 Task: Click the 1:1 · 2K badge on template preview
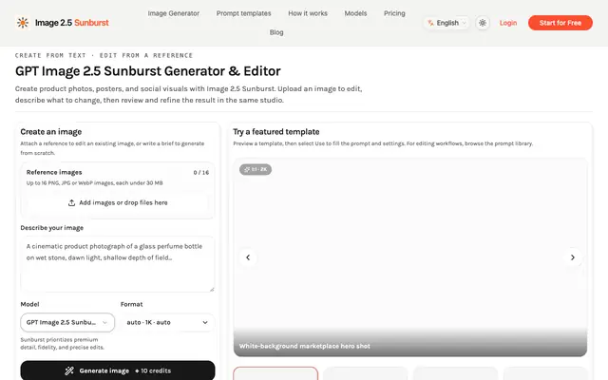pyautogui.click(x=256, y=169)
